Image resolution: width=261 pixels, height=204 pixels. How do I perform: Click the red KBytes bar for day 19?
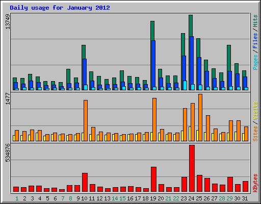[x=153, y=180]
